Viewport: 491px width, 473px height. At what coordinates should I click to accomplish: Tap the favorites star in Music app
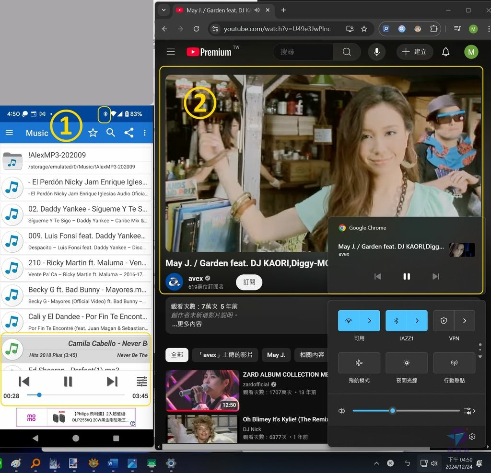(93, 133)
